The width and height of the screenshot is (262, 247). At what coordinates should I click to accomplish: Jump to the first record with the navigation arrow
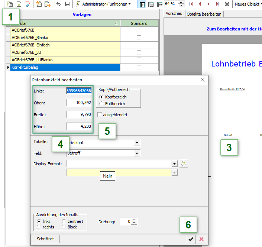(191, 4)
